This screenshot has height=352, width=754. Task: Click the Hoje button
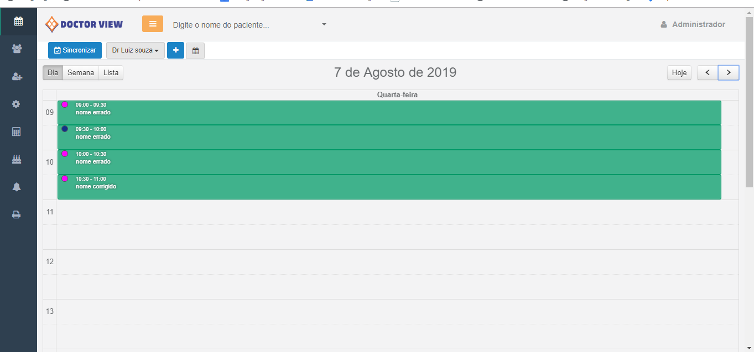(679, 72)
